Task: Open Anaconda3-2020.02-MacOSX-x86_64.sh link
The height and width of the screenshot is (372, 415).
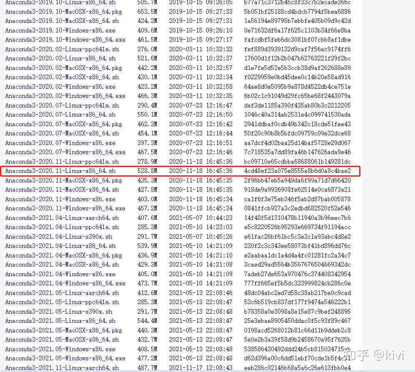Action: (62, 77)
